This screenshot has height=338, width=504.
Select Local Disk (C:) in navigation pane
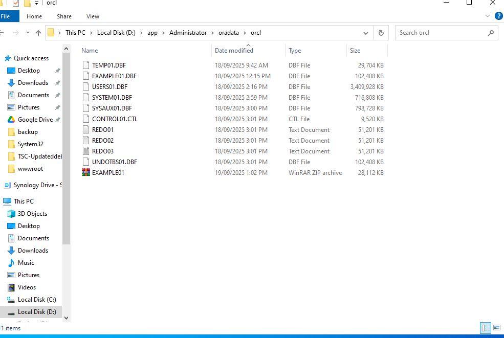coord(37,300)
